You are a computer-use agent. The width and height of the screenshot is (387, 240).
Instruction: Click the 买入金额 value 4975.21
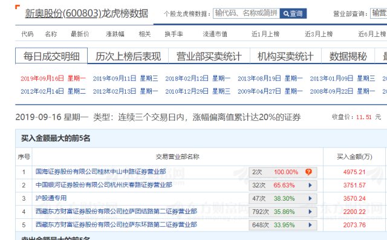[354, 172]
